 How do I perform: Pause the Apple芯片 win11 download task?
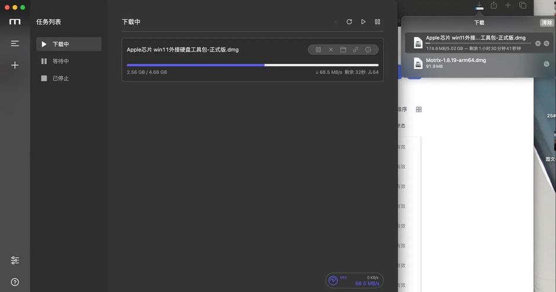(318, 50)
